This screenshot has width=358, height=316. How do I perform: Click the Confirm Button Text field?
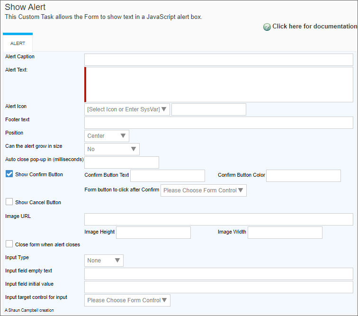168,176
